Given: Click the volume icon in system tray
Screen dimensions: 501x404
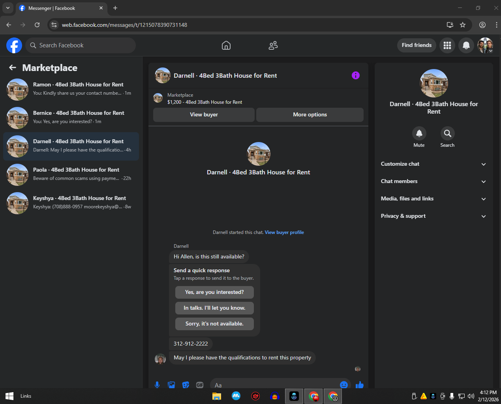Looking at the screenshot, I should coord(471,396).
